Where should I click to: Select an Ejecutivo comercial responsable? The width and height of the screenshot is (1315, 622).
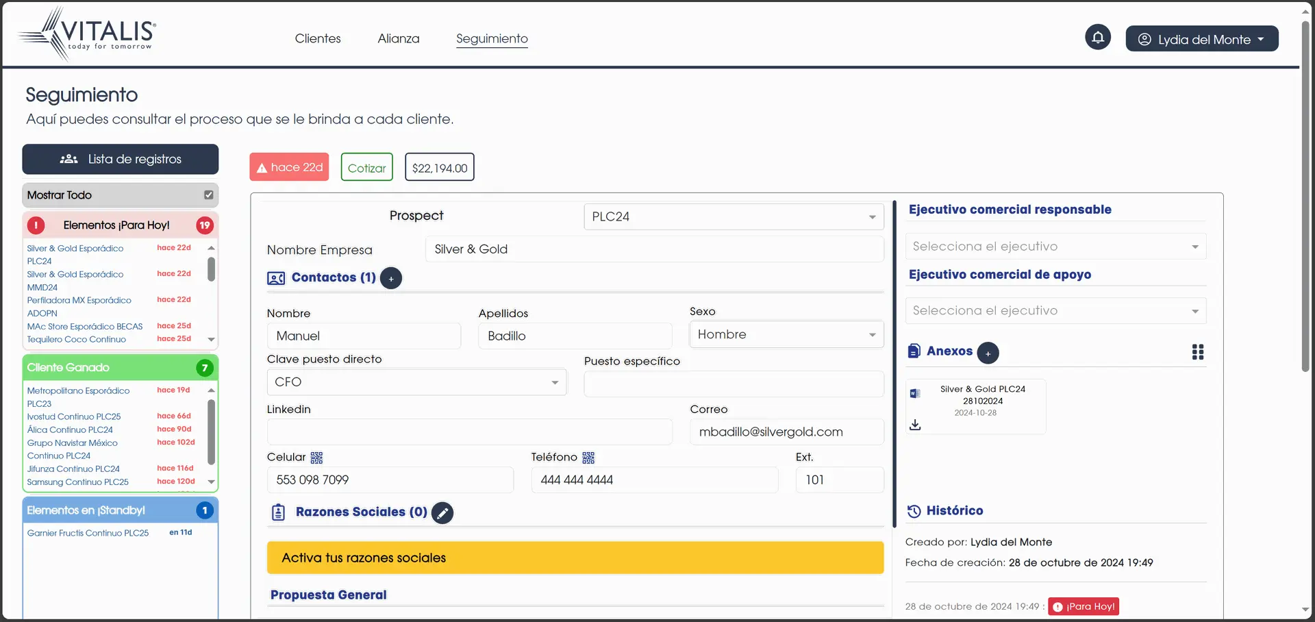click(x=1055, y=247)
